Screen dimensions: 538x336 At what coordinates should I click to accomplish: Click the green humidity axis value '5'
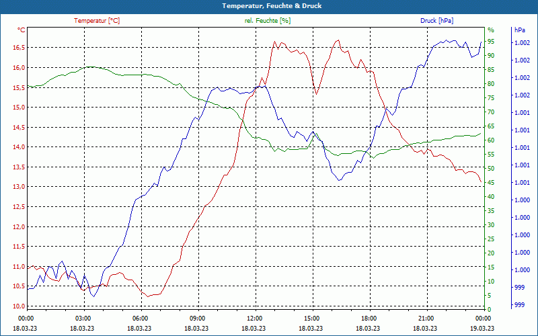490,296
